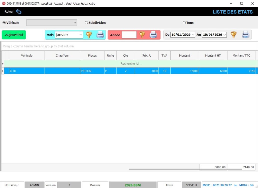Viewport: 258px width, 188px height.
Task: Click the Pieces column header
Action: pos(92,56)
